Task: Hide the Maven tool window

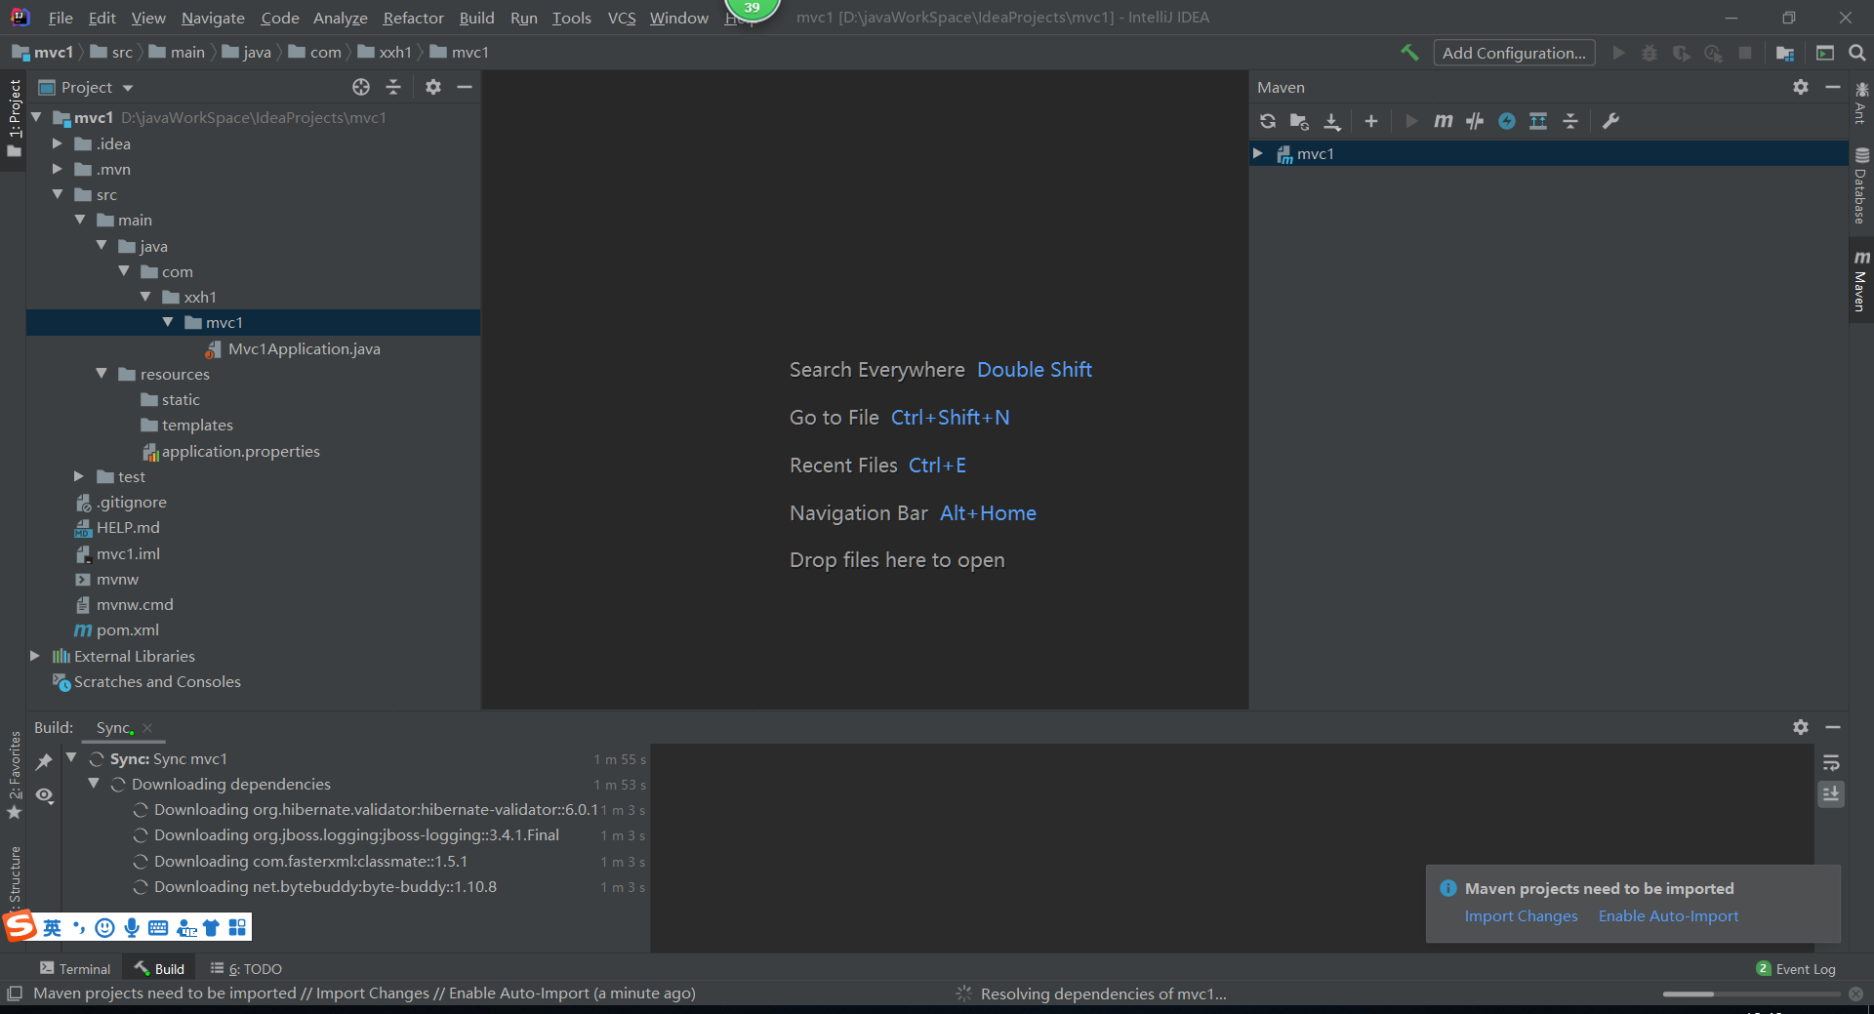Action: [1833, 87]
